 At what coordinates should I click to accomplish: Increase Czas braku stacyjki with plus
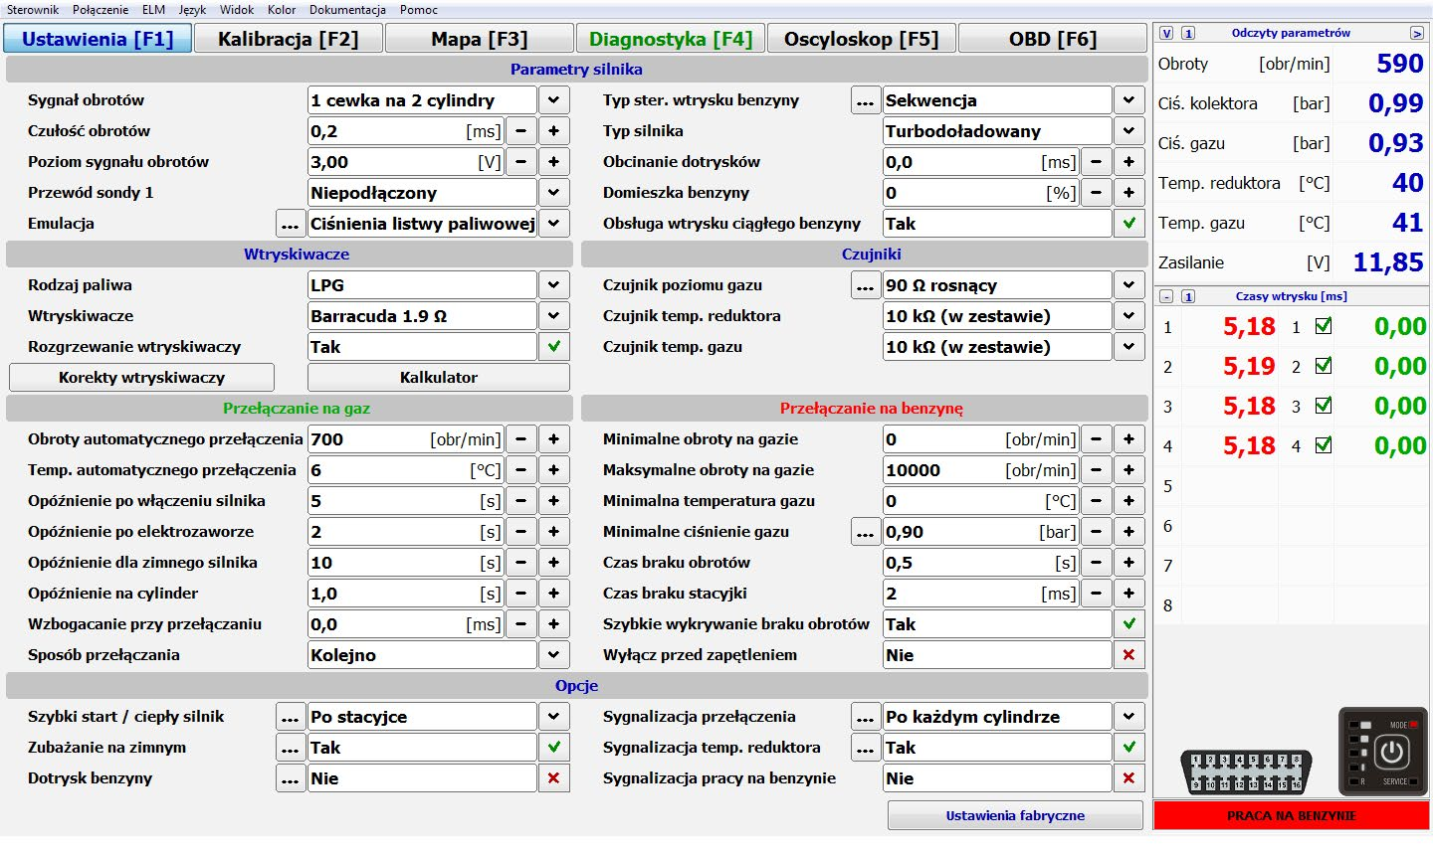[x=1128, y=594]
